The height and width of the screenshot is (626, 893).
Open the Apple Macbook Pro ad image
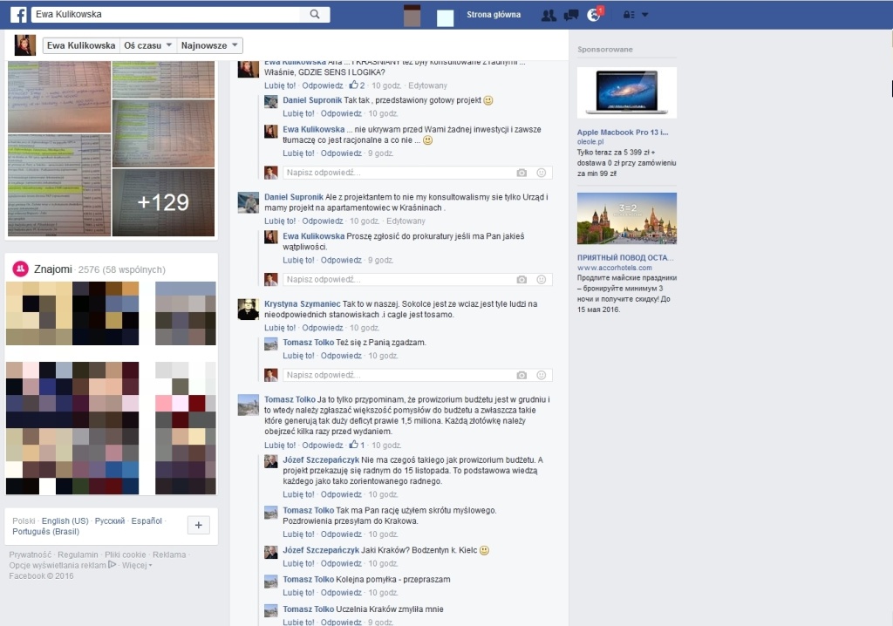[626, 92]
